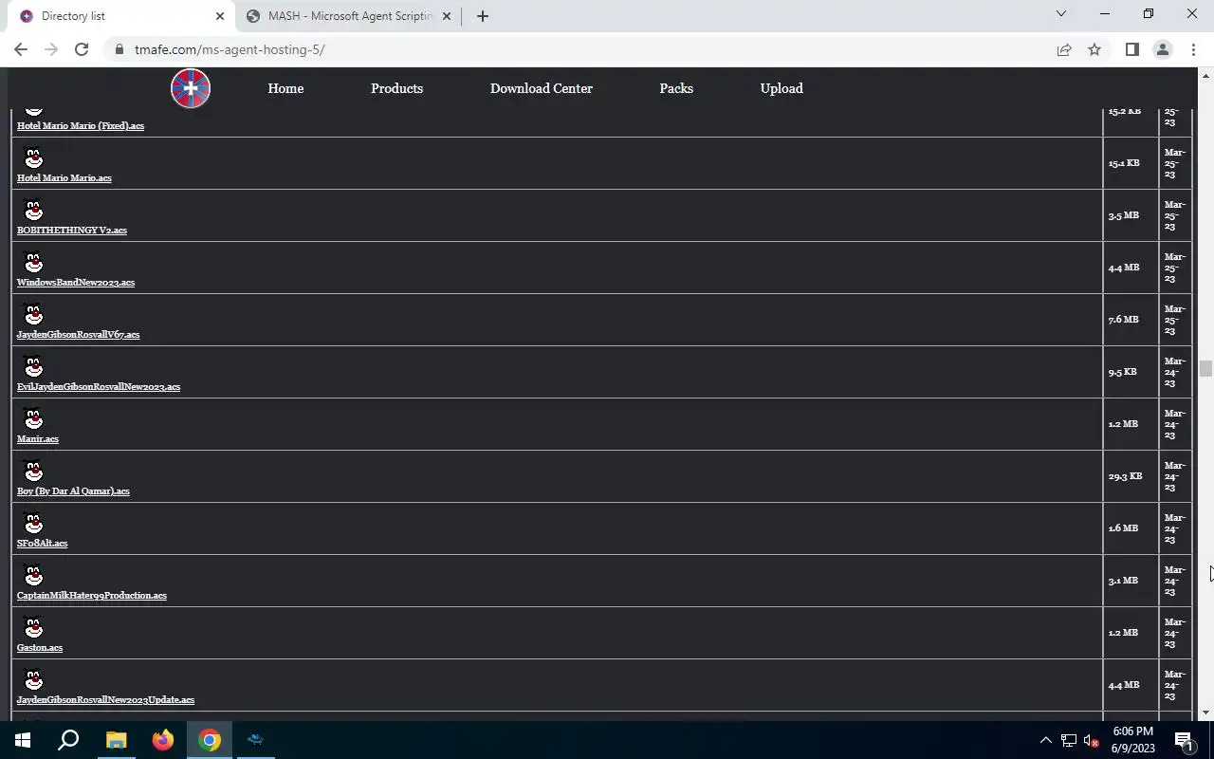1214x759 pixels.
Task: Go forward in browser history
Action: [51, 49]
